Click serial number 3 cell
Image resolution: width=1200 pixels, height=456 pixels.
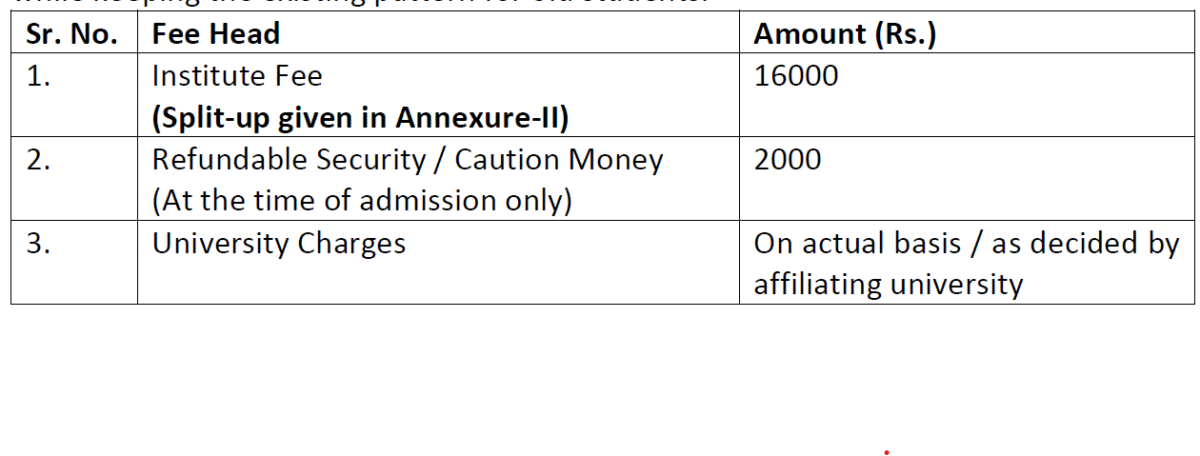click(39, 244)
